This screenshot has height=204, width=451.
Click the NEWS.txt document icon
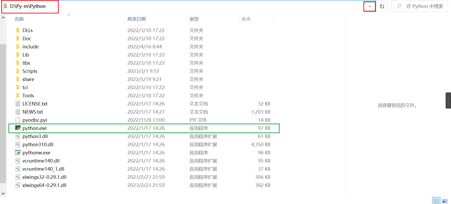click(18, 112)
